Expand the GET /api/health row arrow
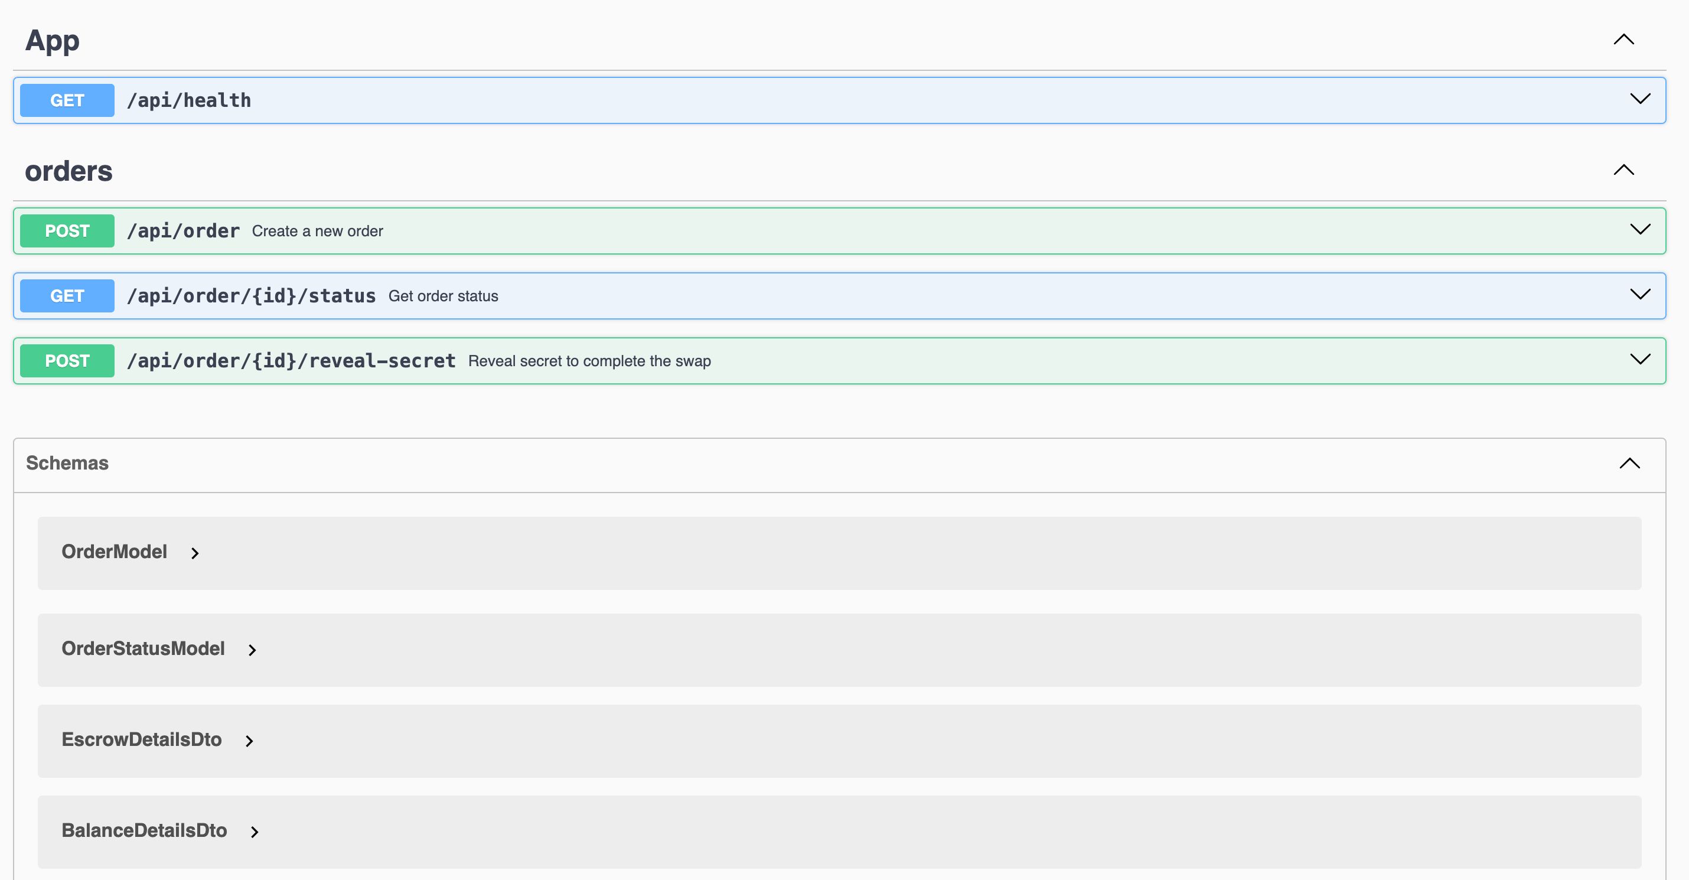The width and height of the screenshot is (1689, 880). tap(1640, 99)
